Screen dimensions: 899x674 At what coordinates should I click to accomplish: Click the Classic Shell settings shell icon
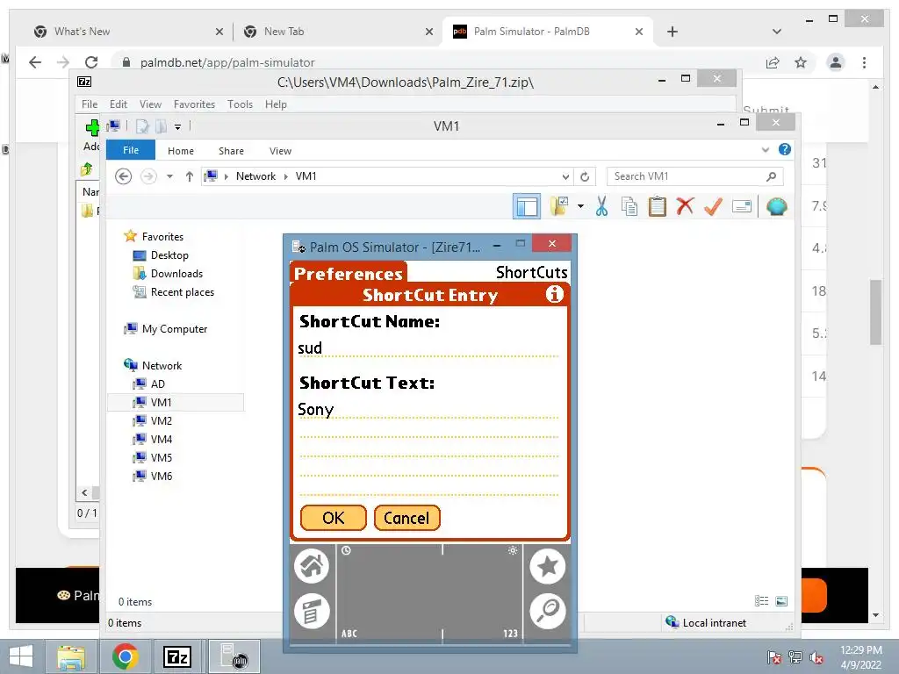[776, 206]
